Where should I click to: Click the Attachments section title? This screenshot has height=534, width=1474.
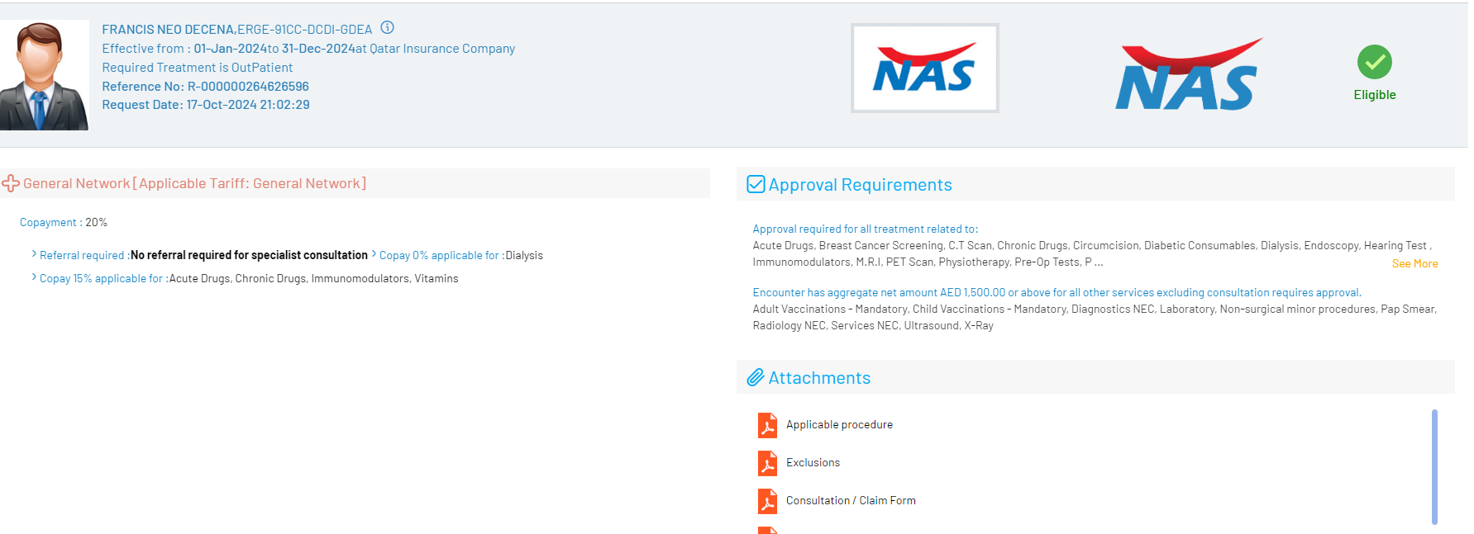819,378
